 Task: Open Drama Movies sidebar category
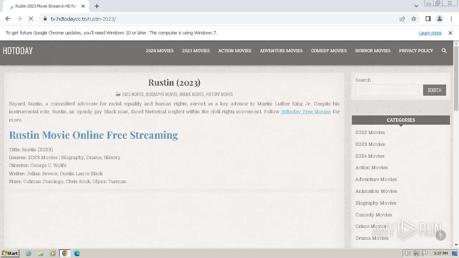pyautogui.click(x=372, y=238)
